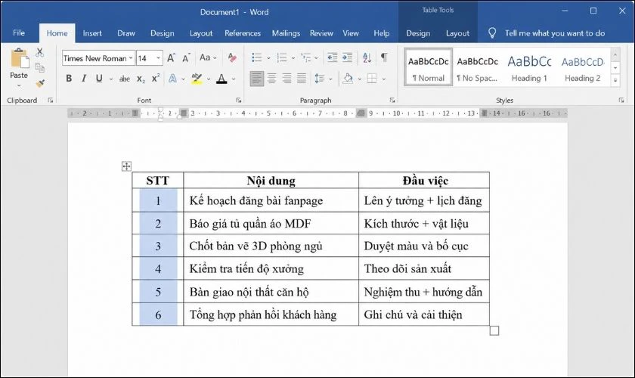Open borders dropdown arrow

[x=383, y=79]
